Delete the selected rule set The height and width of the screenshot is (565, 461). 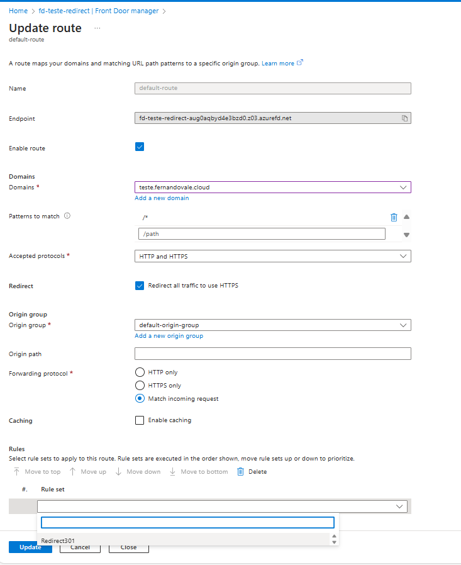(252, 472)
